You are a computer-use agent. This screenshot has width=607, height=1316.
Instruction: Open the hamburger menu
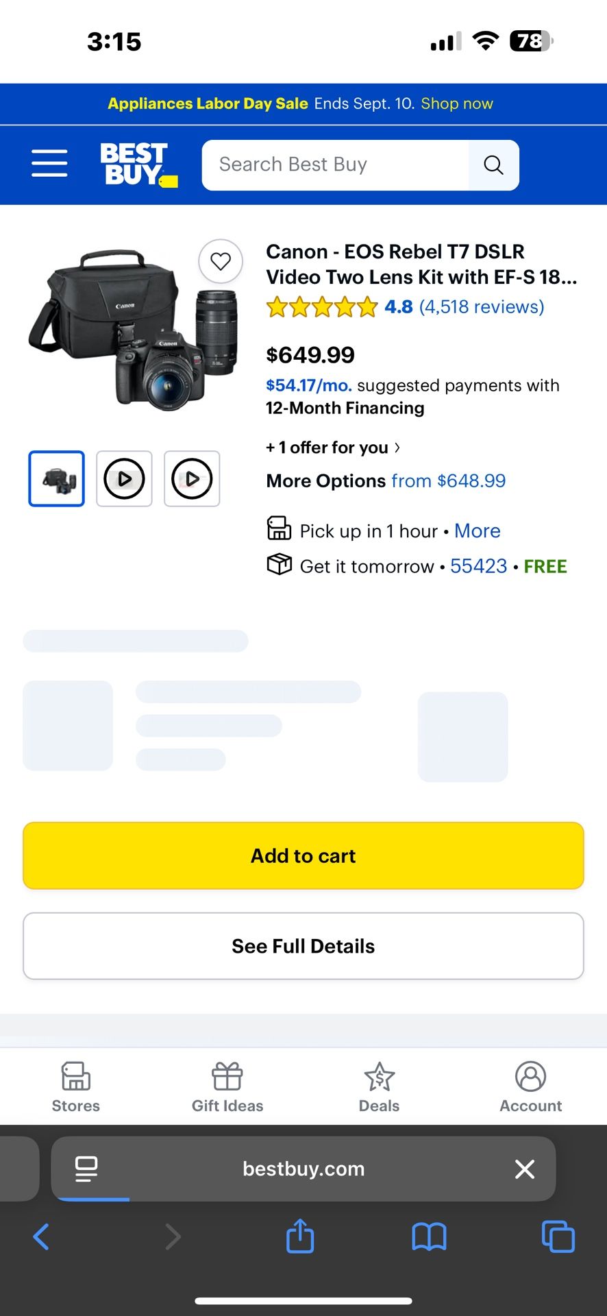tap(49, 164)
